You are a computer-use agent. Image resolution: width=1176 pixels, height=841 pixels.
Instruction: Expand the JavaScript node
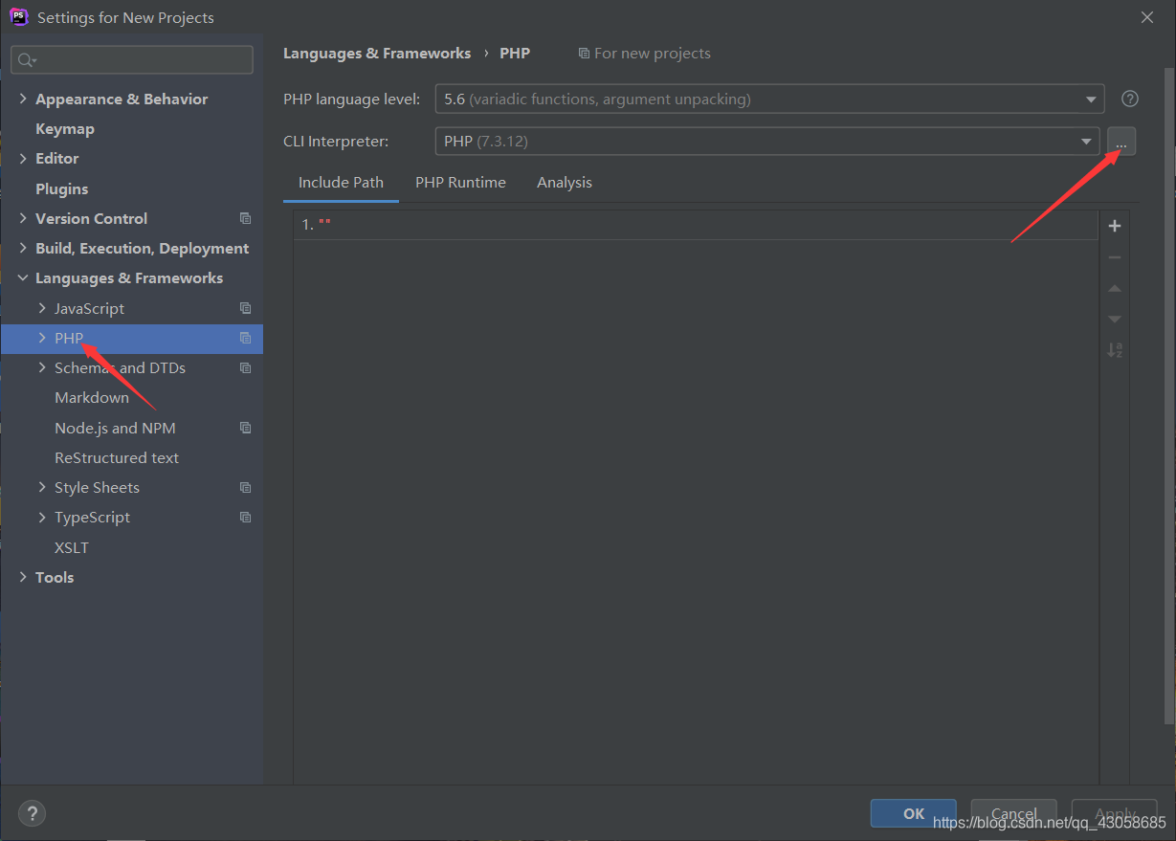[42, 308]
